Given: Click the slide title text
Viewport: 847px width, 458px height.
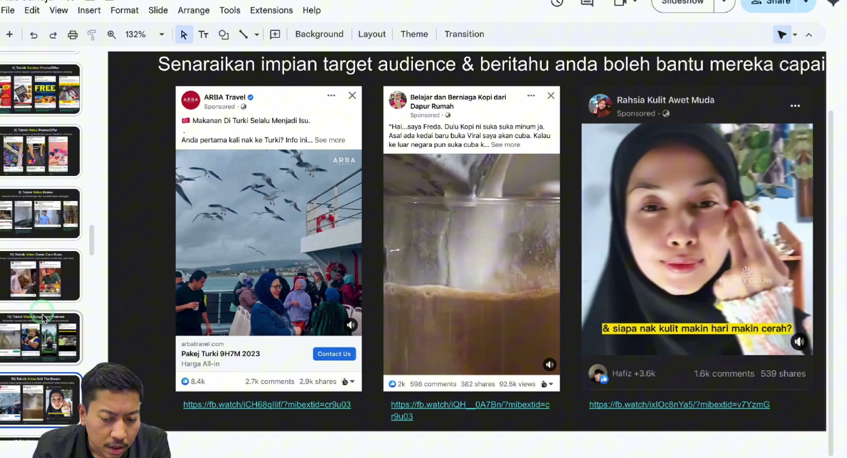Looking at the screenshot, I should (x=491, y=64).
